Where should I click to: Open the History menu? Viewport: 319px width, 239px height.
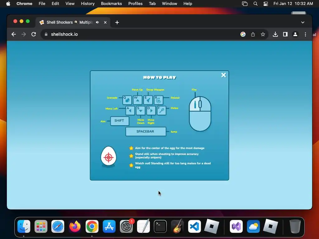click(88, 4)
